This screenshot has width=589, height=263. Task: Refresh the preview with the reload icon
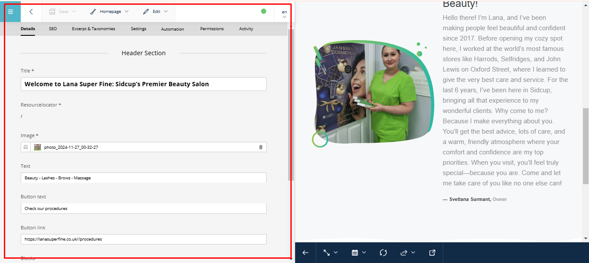(383, 253)
